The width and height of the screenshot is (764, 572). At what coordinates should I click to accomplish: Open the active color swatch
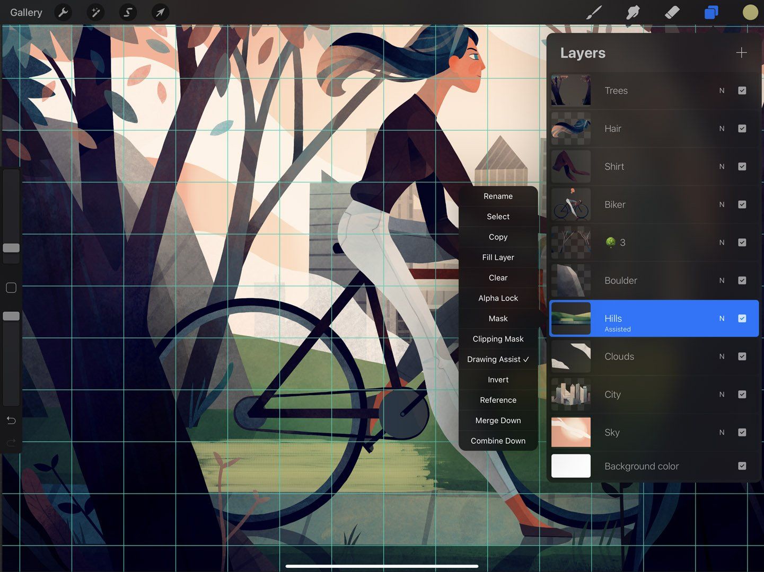pyautogui.click(x=750, y=12)
